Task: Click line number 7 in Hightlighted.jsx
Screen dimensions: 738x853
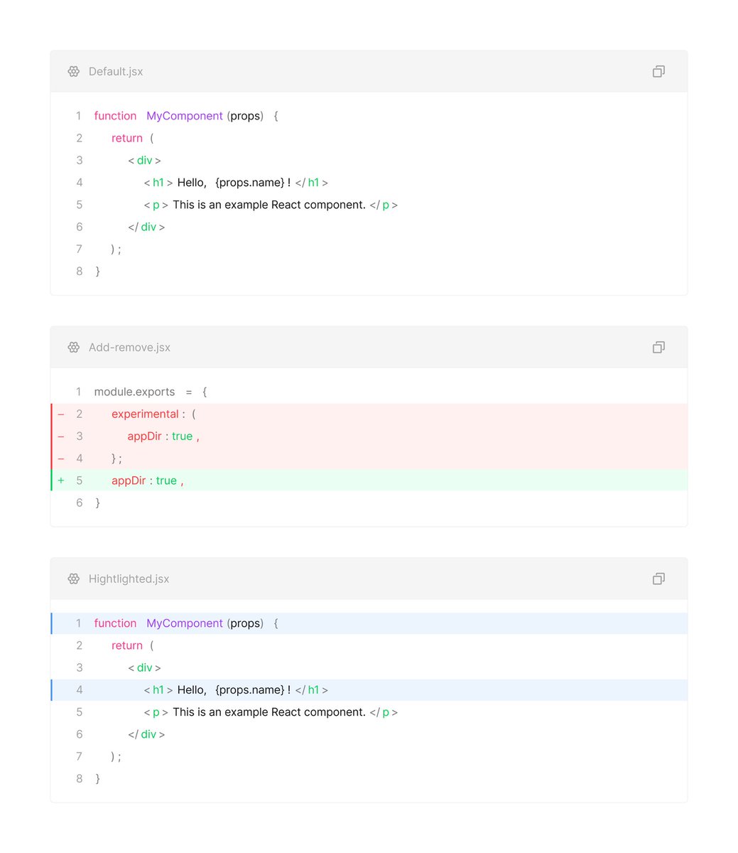Action: pos(80,756)
